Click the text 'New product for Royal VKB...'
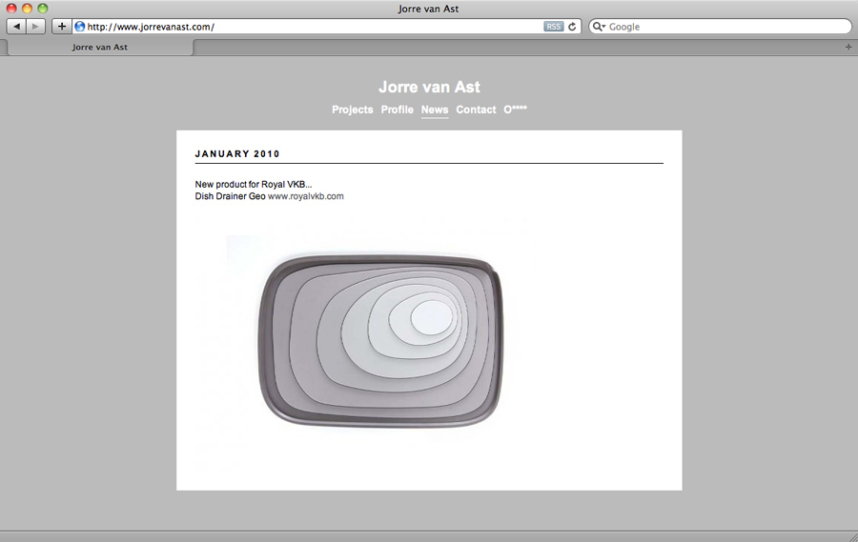 pos(254,184)
